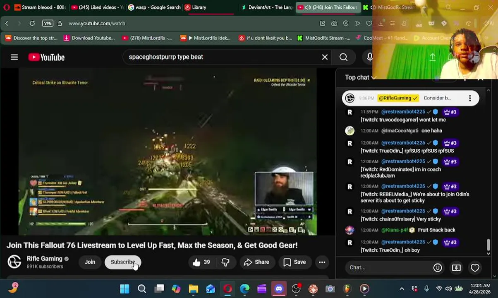Image resolution: width=498 pixels, height=298 pixels.
Task: Go back with the browser back arrow
Action: pos(7,24)
